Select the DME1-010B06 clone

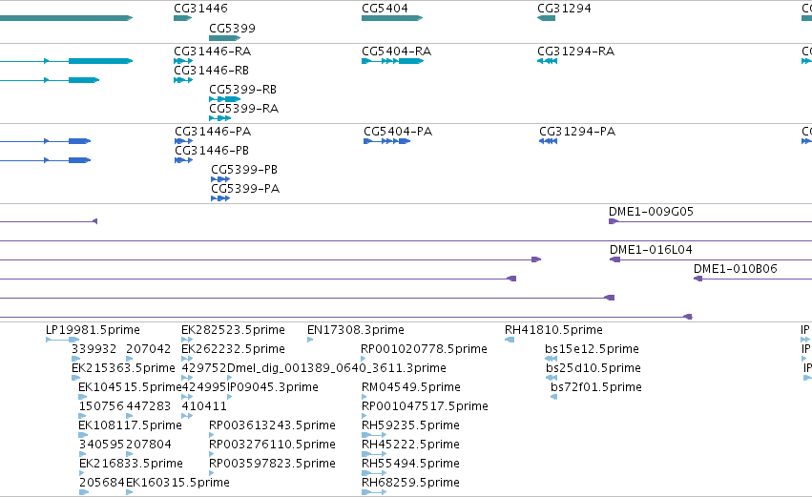[x=753, y=280]
